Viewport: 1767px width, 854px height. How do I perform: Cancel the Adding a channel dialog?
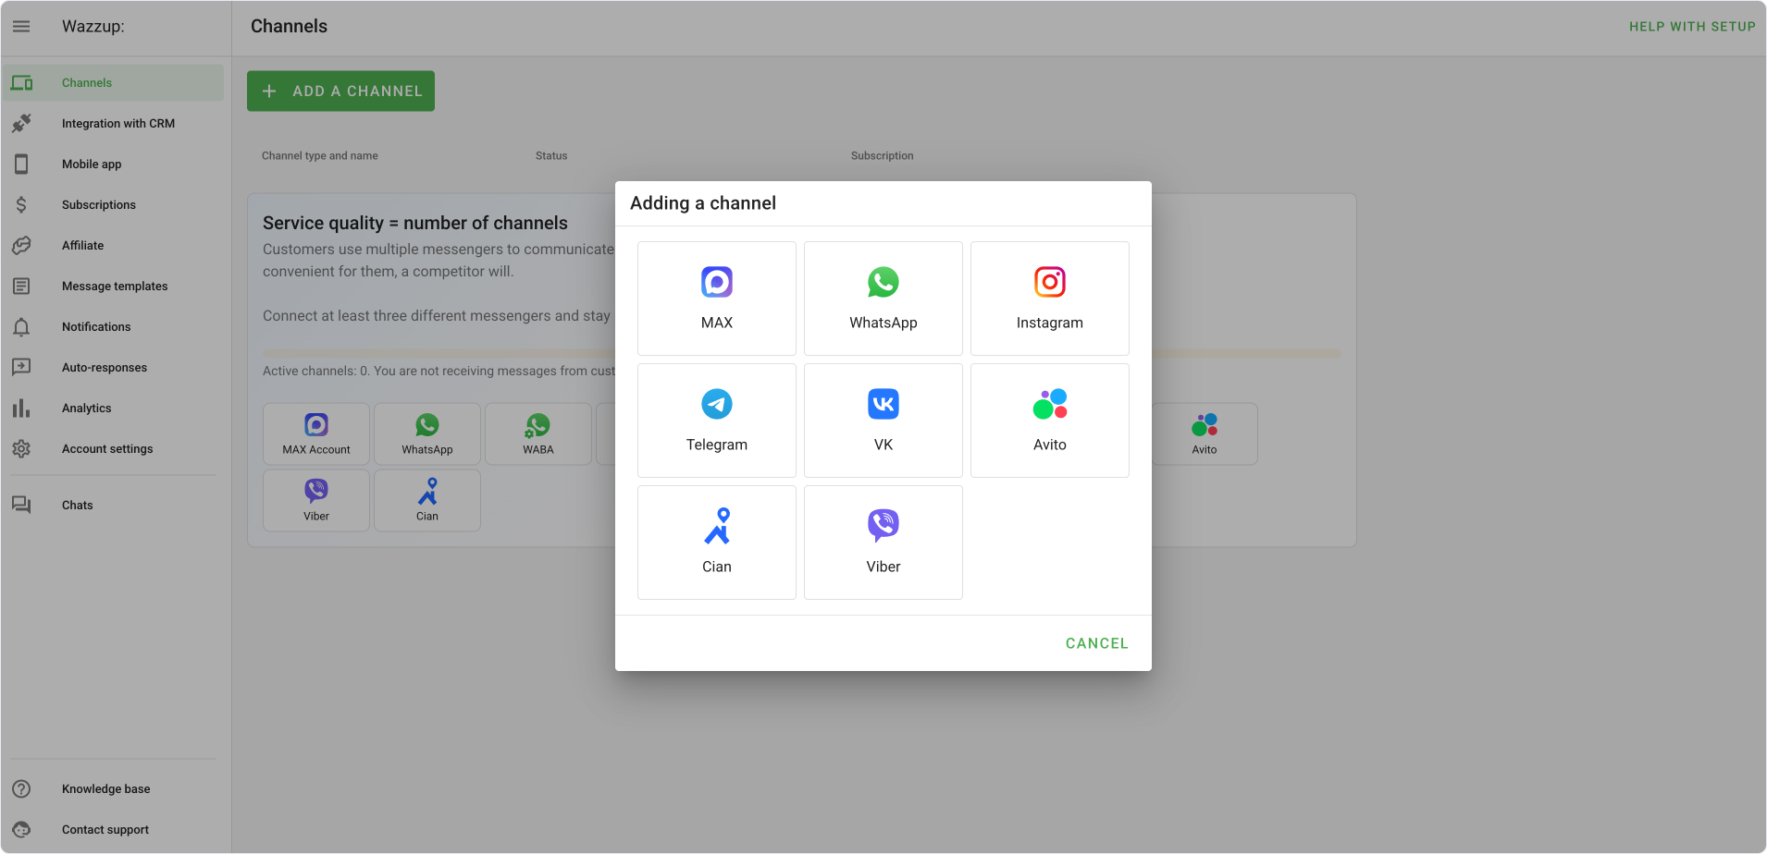(x=1096, y=643)
